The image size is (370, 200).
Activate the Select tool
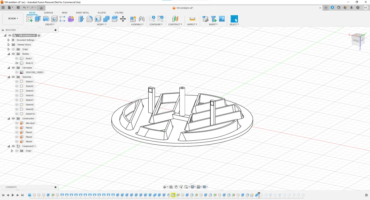(x=234, y=19)
